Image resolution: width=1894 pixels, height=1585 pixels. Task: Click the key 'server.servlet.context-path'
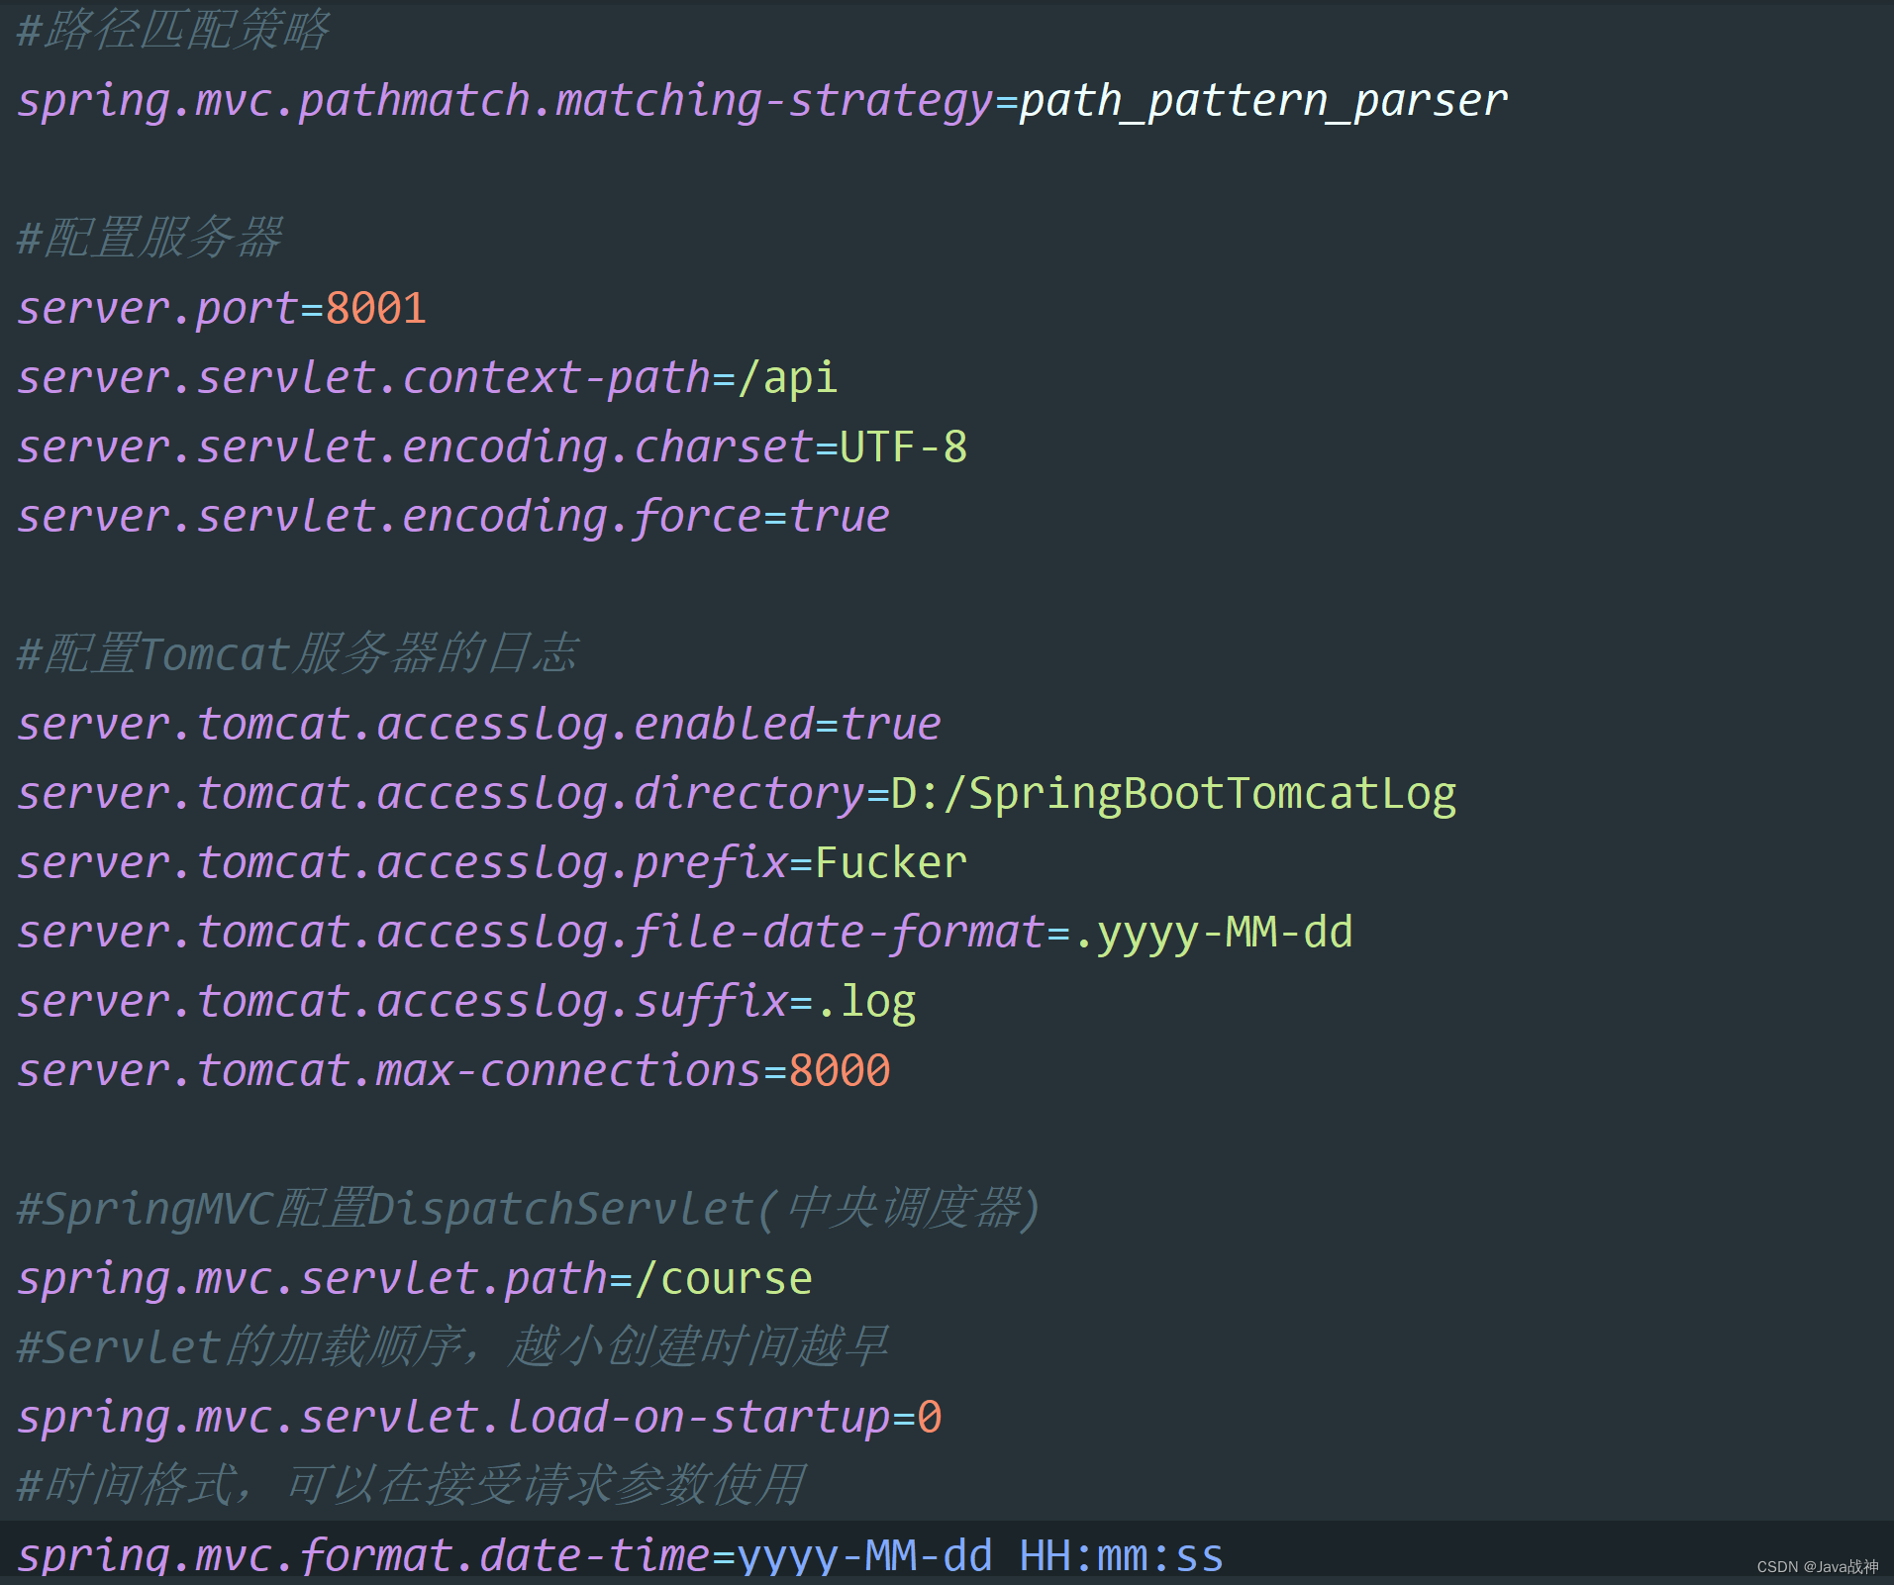coord(364,378)
